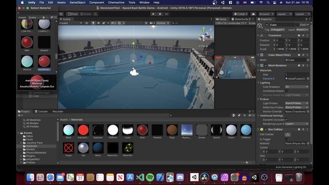The image size is (329, 185).
Task: Click the Materials Size input field
Action: (x=297, y=75)
